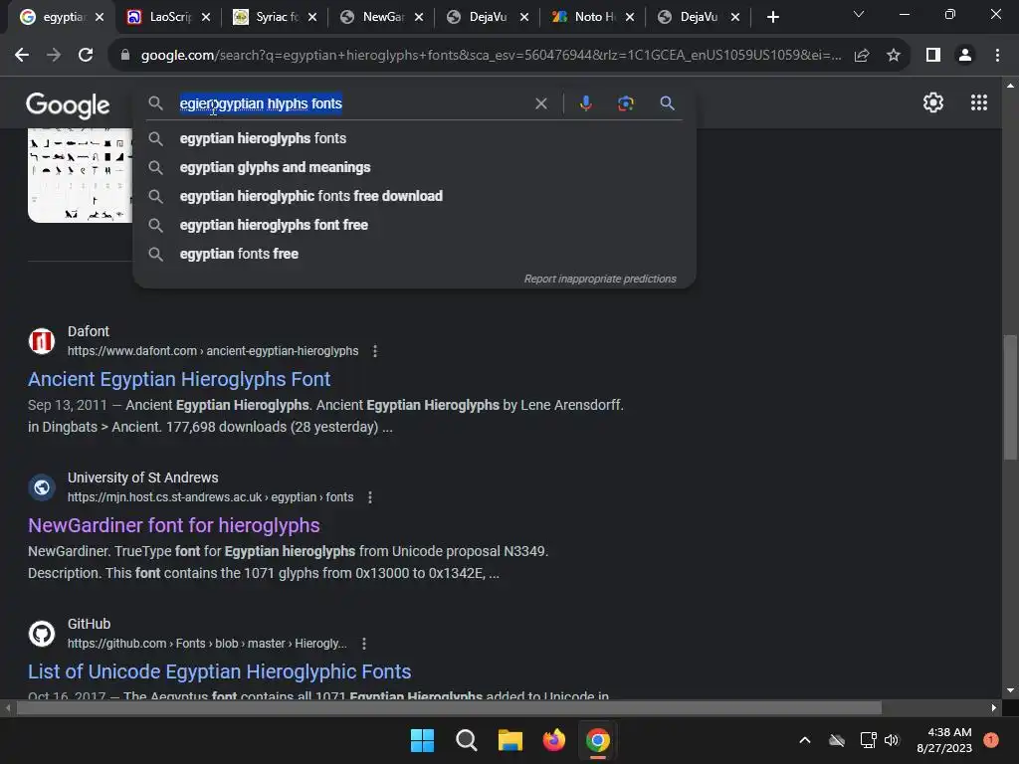Open File Explorer from taskbar

510,740
